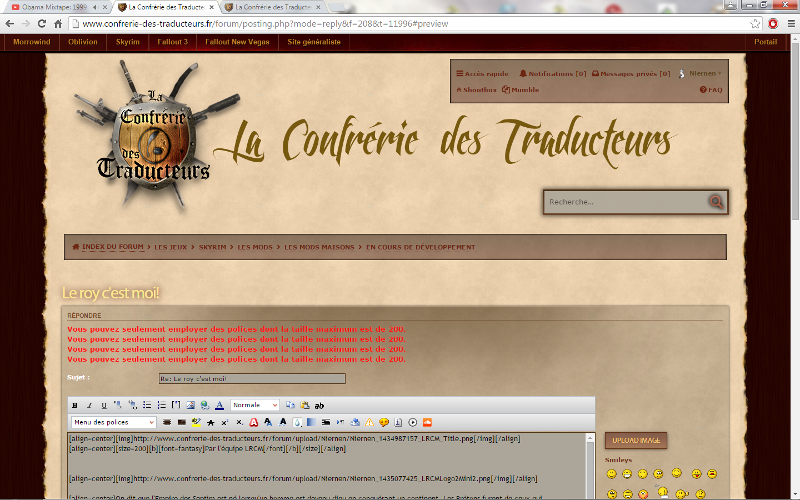Open Messages privés inbox
Image resolution: width=800 pixels, height=500 pixels.
[x=631, y=74]
